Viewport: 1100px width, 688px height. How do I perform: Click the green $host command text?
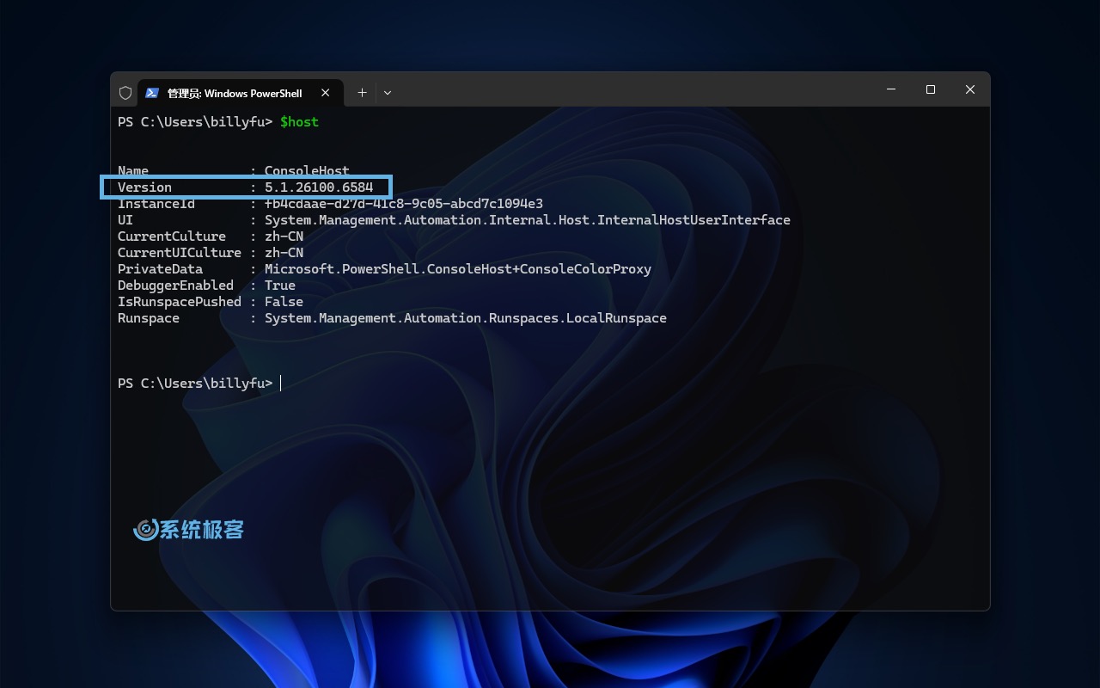pos(299,122)
